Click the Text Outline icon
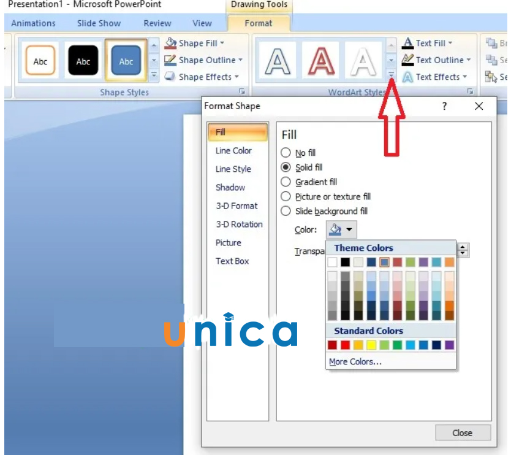Viewport: 511px width, 457px height. pos(407,60)
